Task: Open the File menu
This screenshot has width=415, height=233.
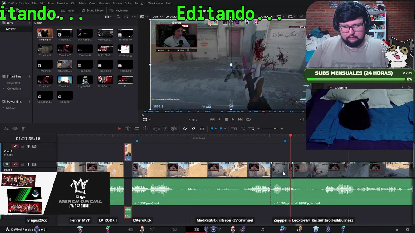Action: click(x=34, y=3)
